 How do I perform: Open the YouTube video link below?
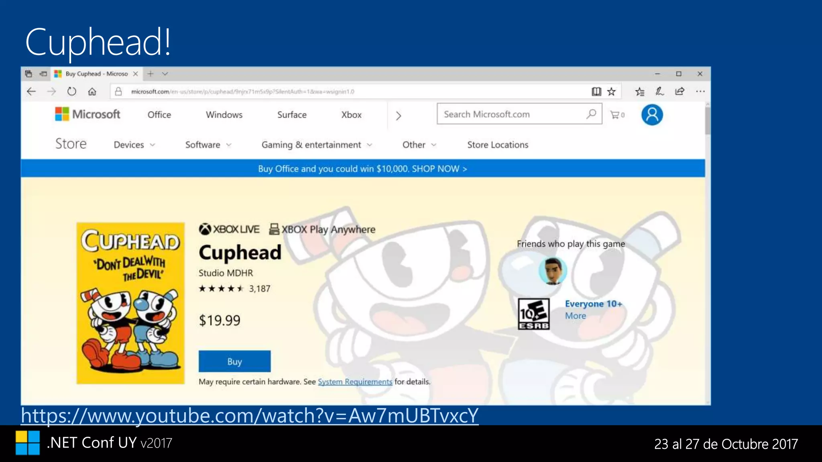coord(250,415)
